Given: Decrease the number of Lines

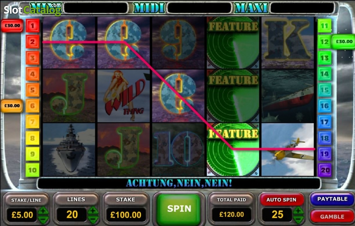Looking at the screenshot, I should click(93, 219).
